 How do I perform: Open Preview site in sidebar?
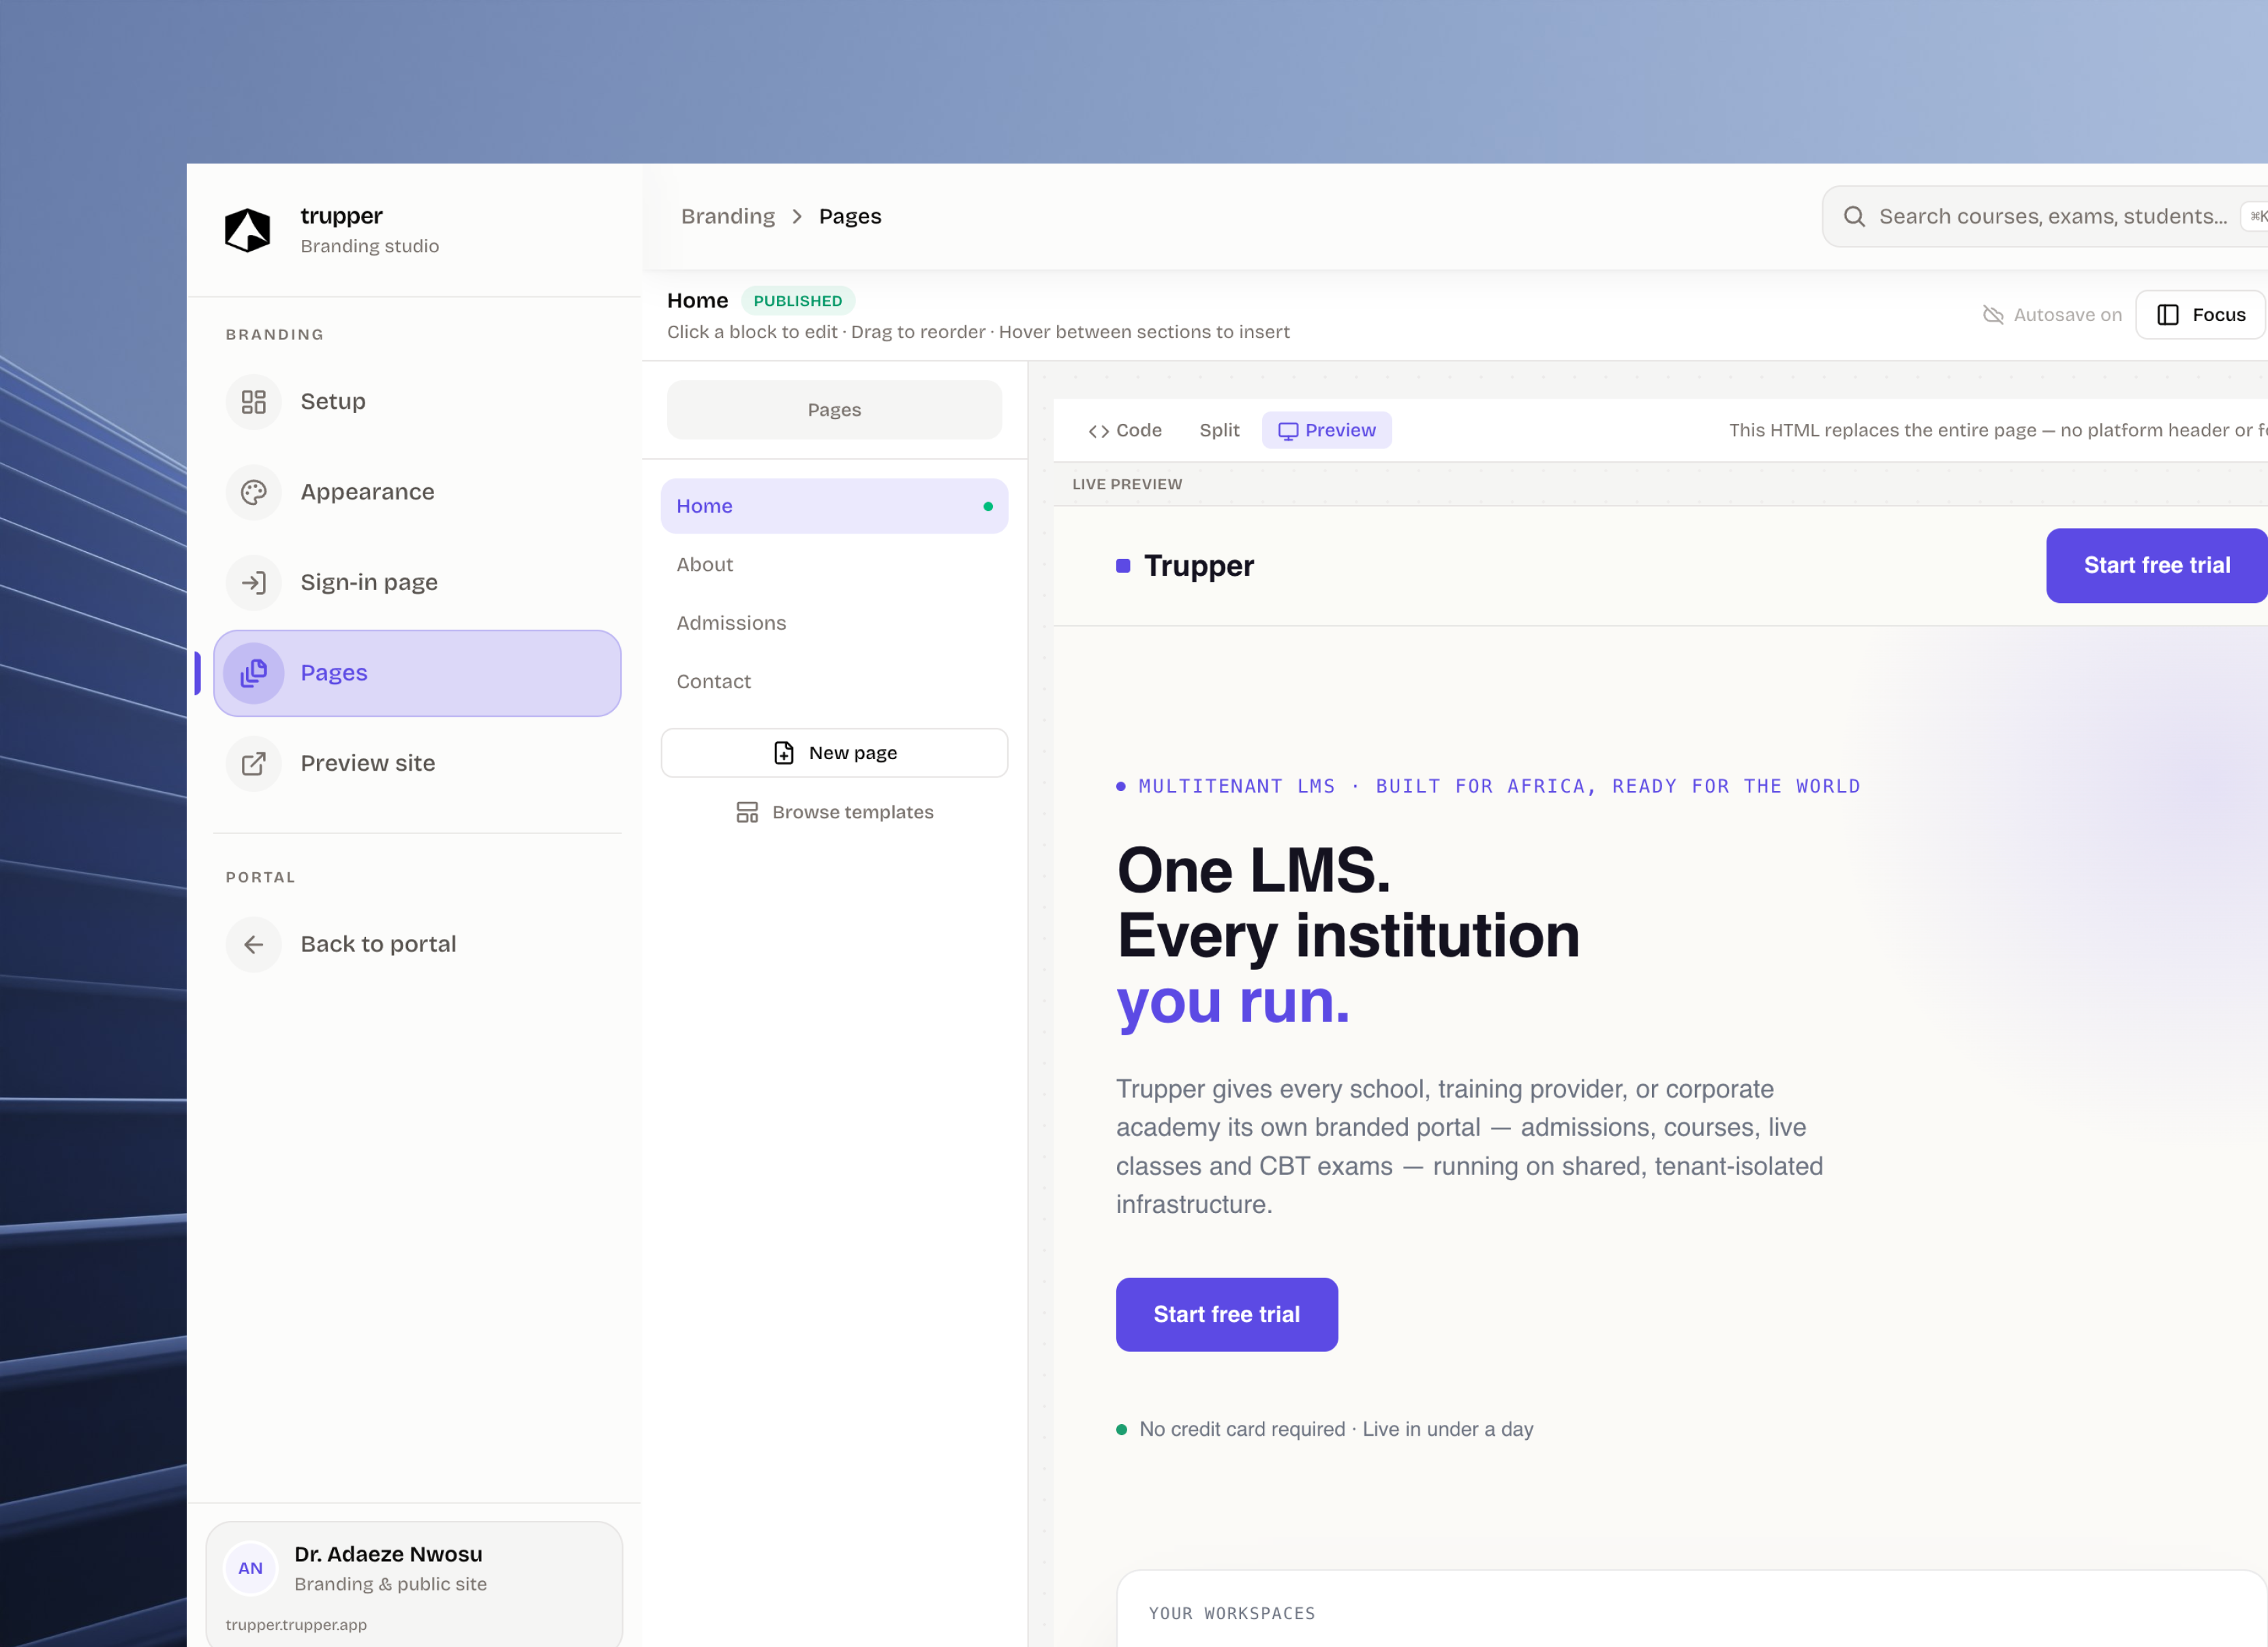(x=417, y=764)
